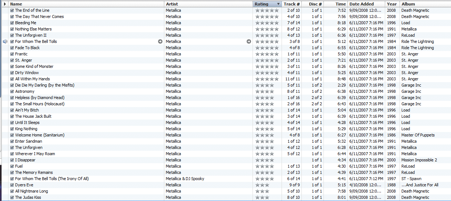
Task: Click album ST - Spawn
Action: (x=411, y=179)
